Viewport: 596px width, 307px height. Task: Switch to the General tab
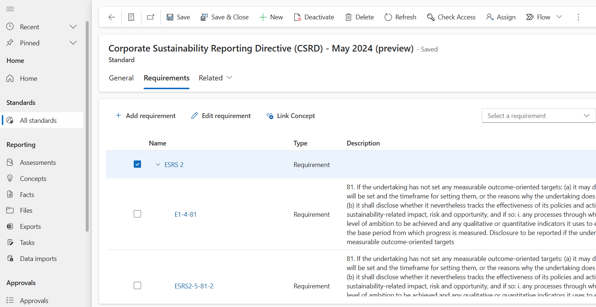[121, 78]
